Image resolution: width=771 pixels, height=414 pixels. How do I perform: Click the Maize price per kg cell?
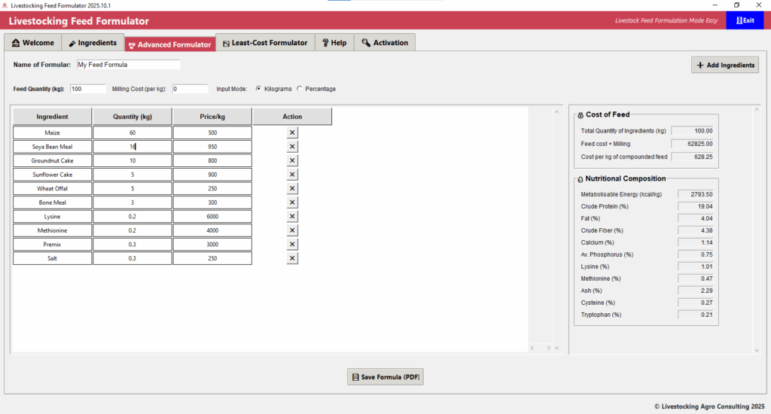[x=212, y=132]
